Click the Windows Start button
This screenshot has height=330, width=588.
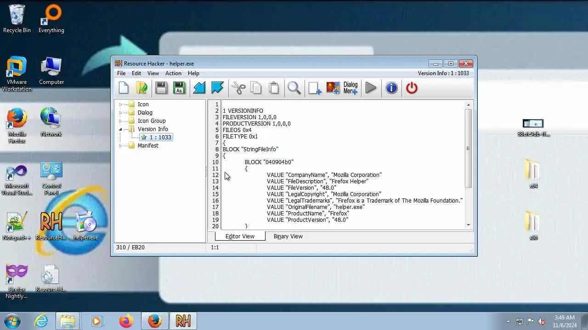point(11,320)
